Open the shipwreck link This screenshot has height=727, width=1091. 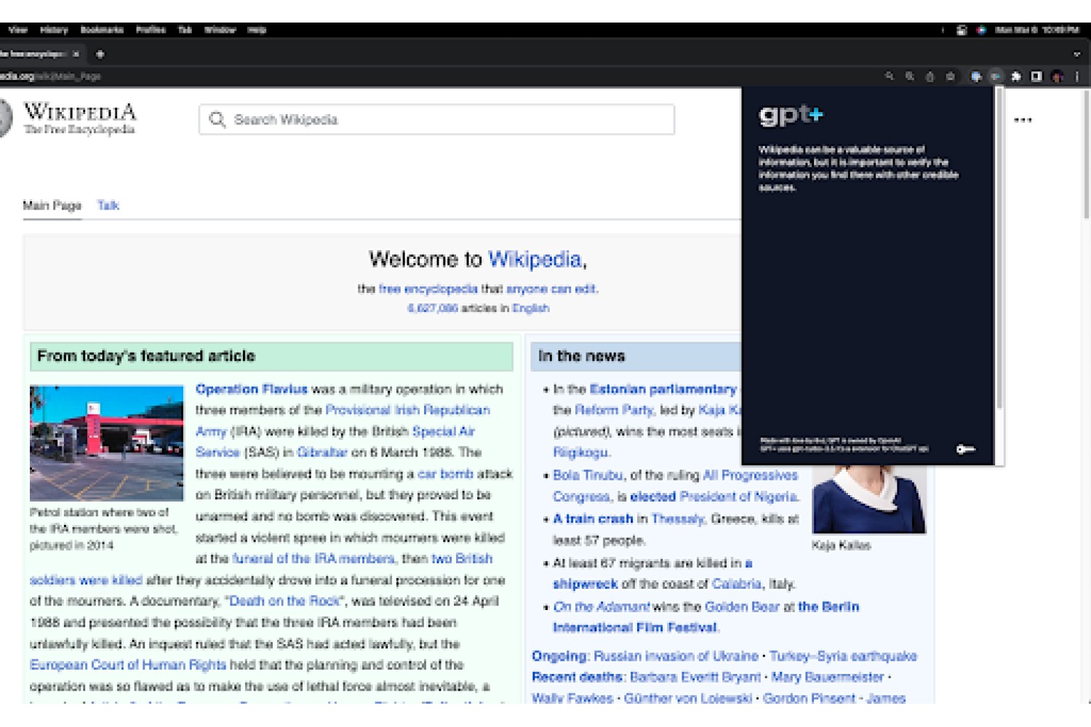point(585,585)
